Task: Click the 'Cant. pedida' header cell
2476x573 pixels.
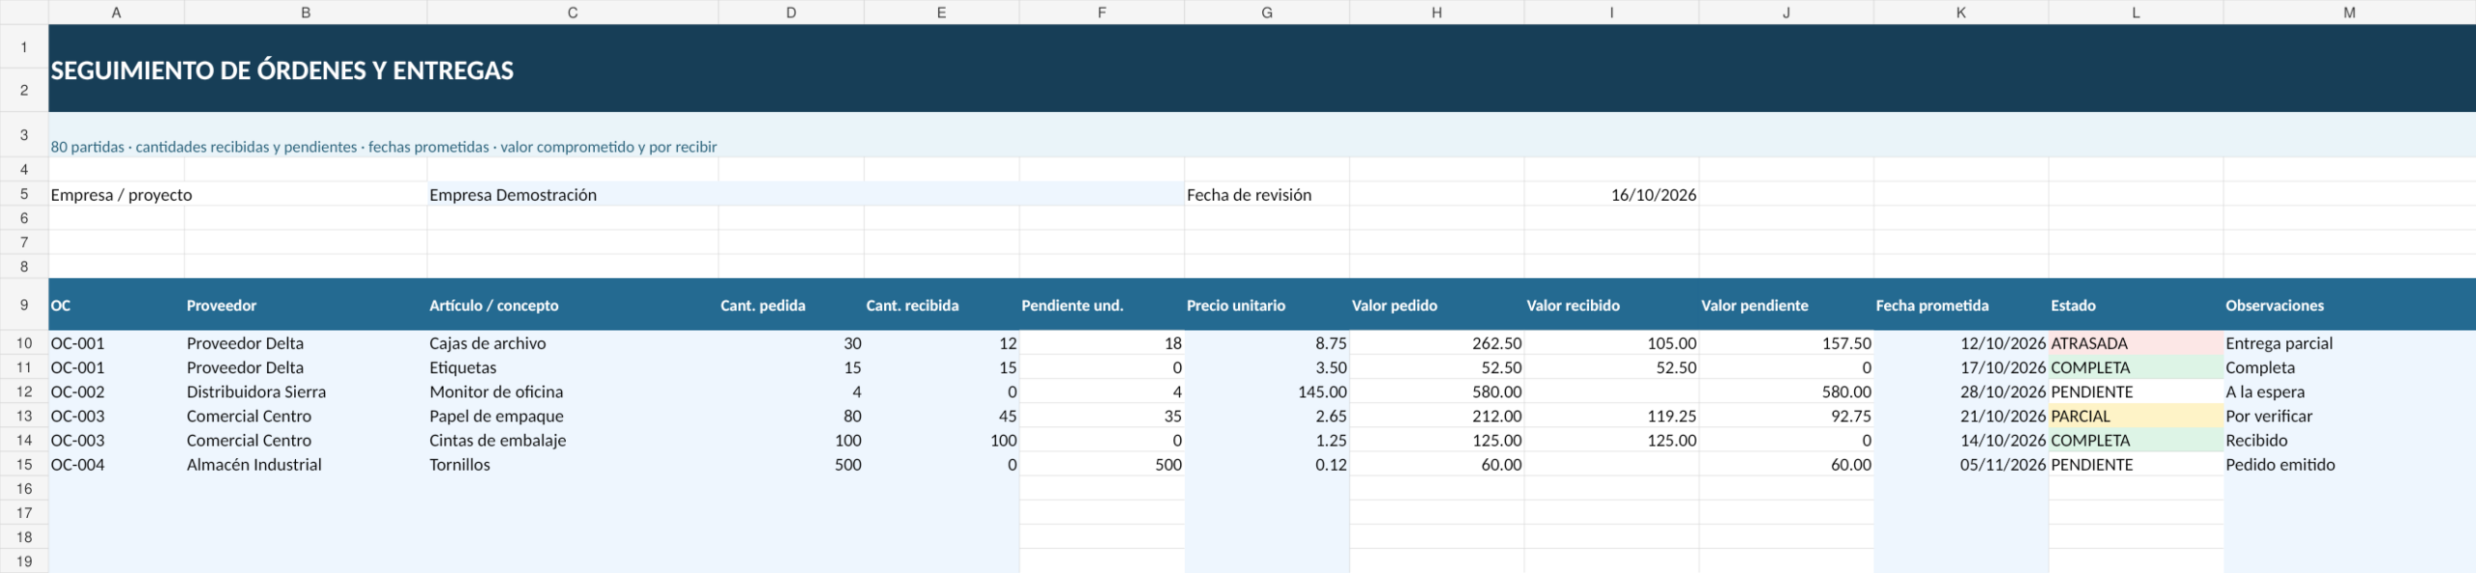Action: click(x=791, y=305)
